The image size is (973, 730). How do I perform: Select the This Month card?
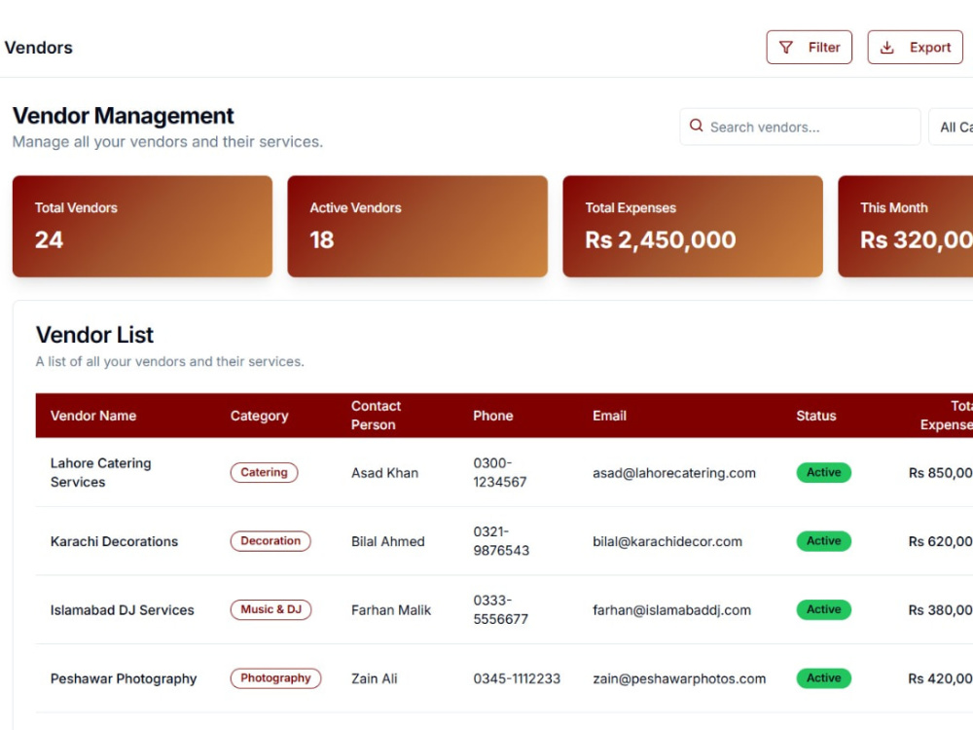pos(905,226)
